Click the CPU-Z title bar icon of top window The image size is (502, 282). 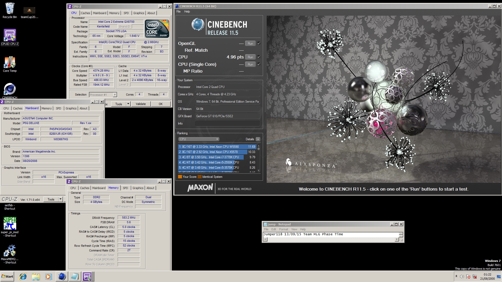70,6
